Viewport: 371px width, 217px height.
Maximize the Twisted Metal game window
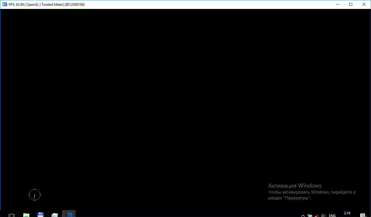(351, 4)
